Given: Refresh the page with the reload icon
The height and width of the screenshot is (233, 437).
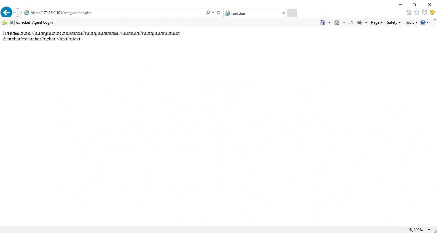Looking at the screenshot, I should point(219,13).
